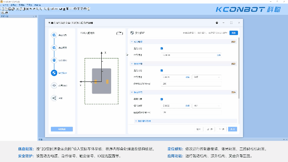Collapse the power supply section chevron
The image size is (288, 162).
[x=132, y=42]
